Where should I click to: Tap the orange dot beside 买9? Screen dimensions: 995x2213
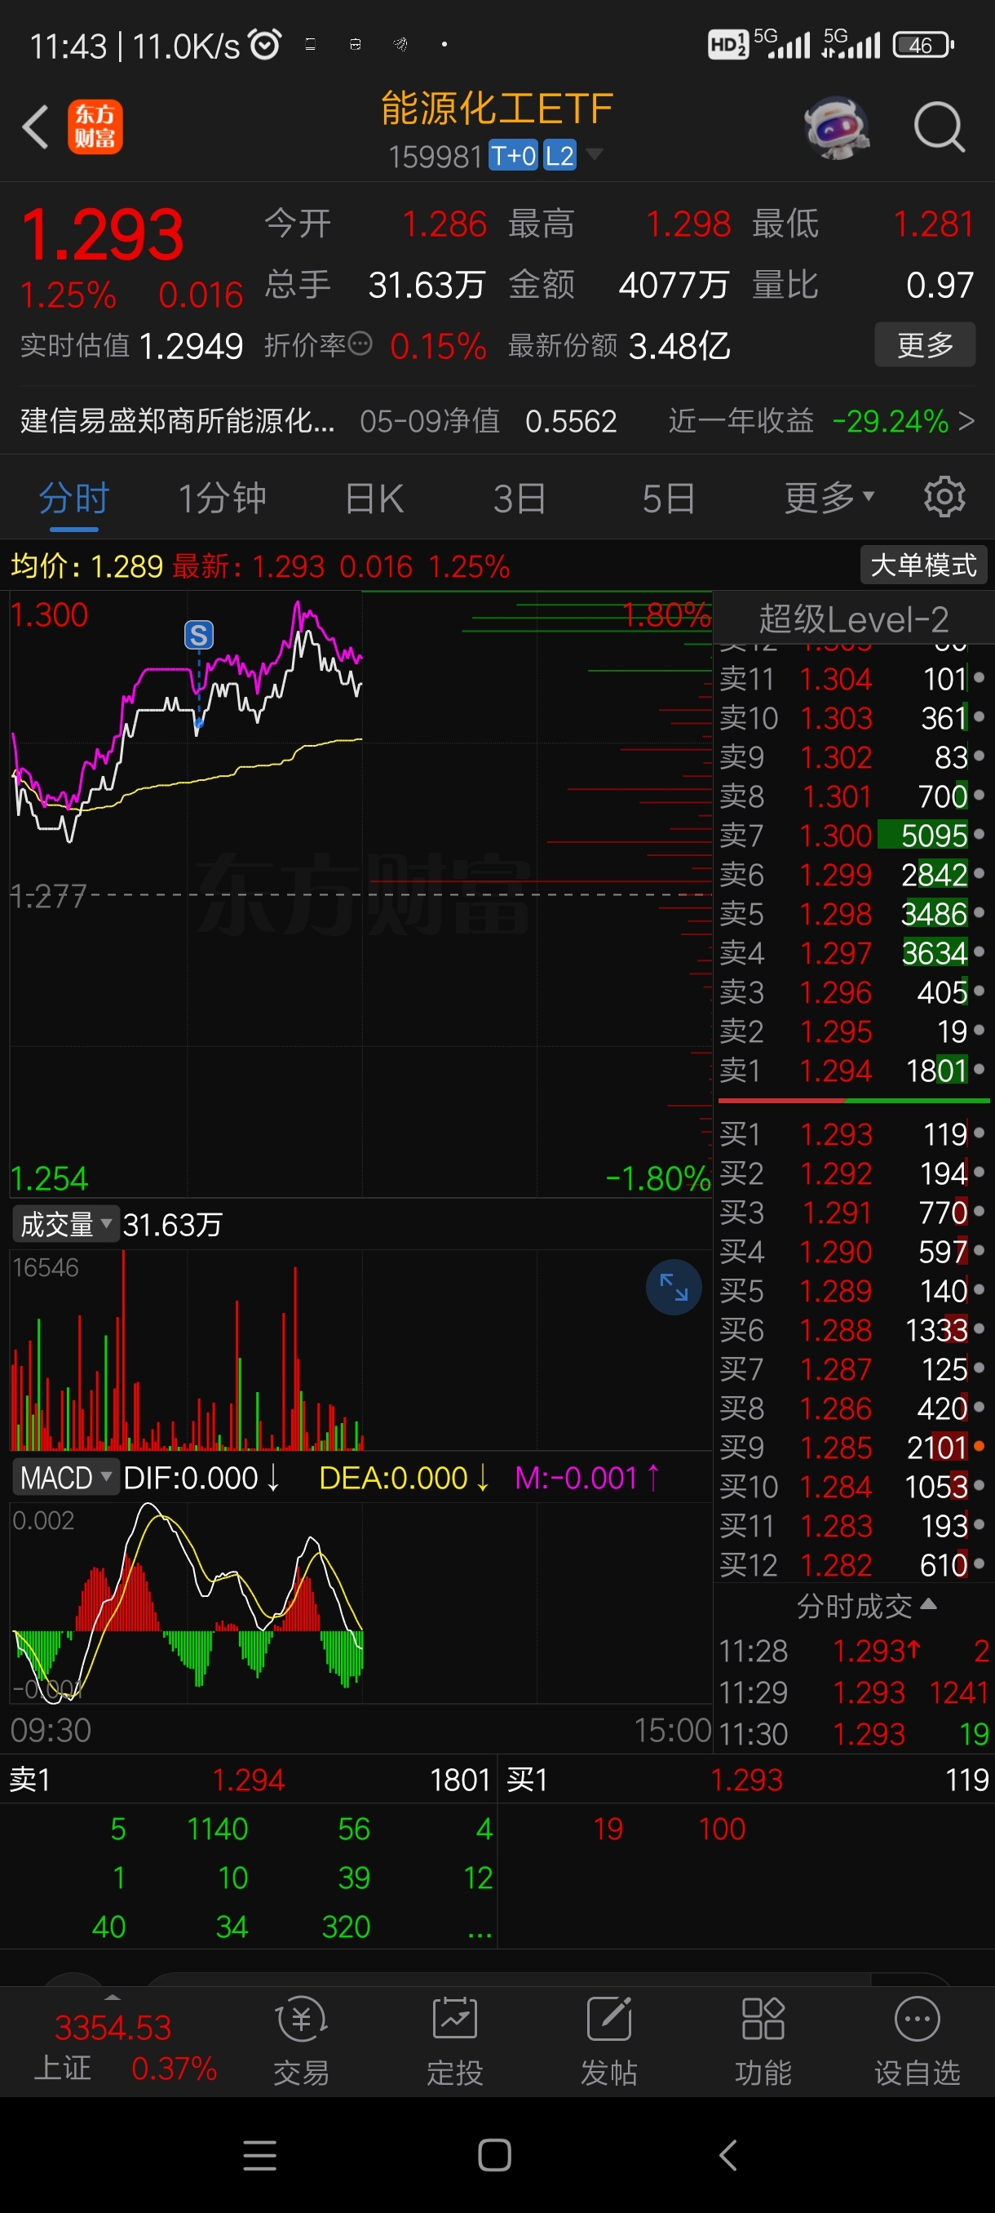point(980,1447)
